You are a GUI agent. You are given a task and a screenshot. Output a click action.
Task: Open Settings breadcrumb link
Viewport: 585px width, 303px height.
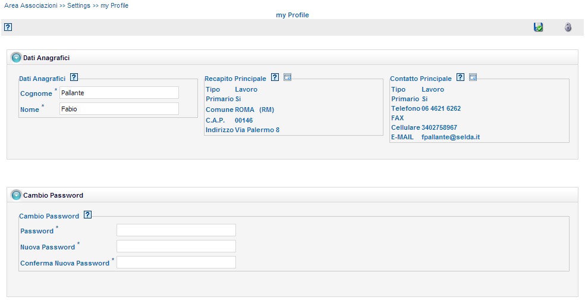click(78, 5)
